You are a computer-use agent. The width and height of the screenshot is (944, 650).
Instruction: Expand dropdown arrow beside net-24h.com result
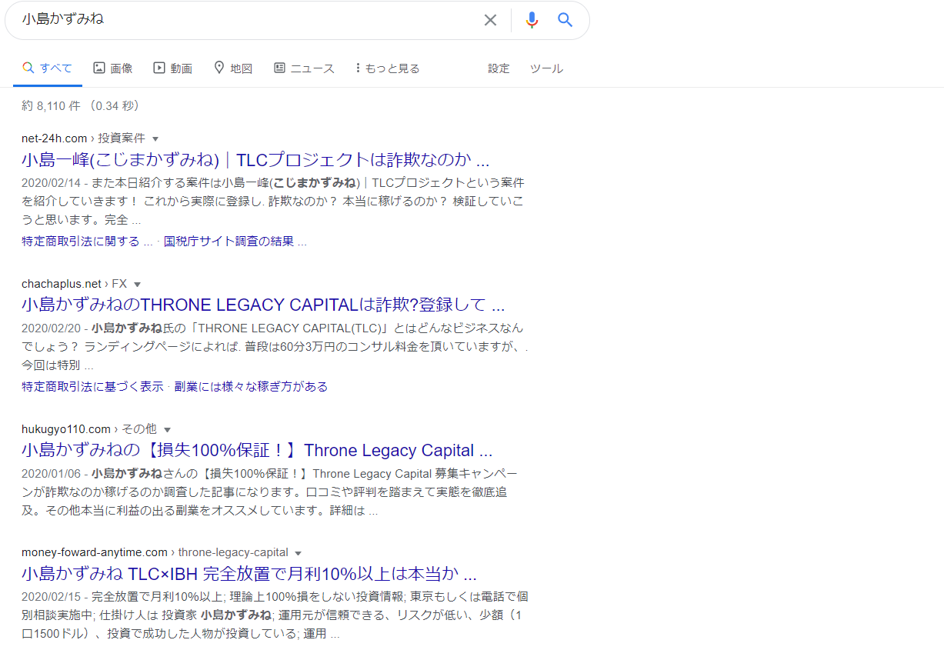point(155,139)
